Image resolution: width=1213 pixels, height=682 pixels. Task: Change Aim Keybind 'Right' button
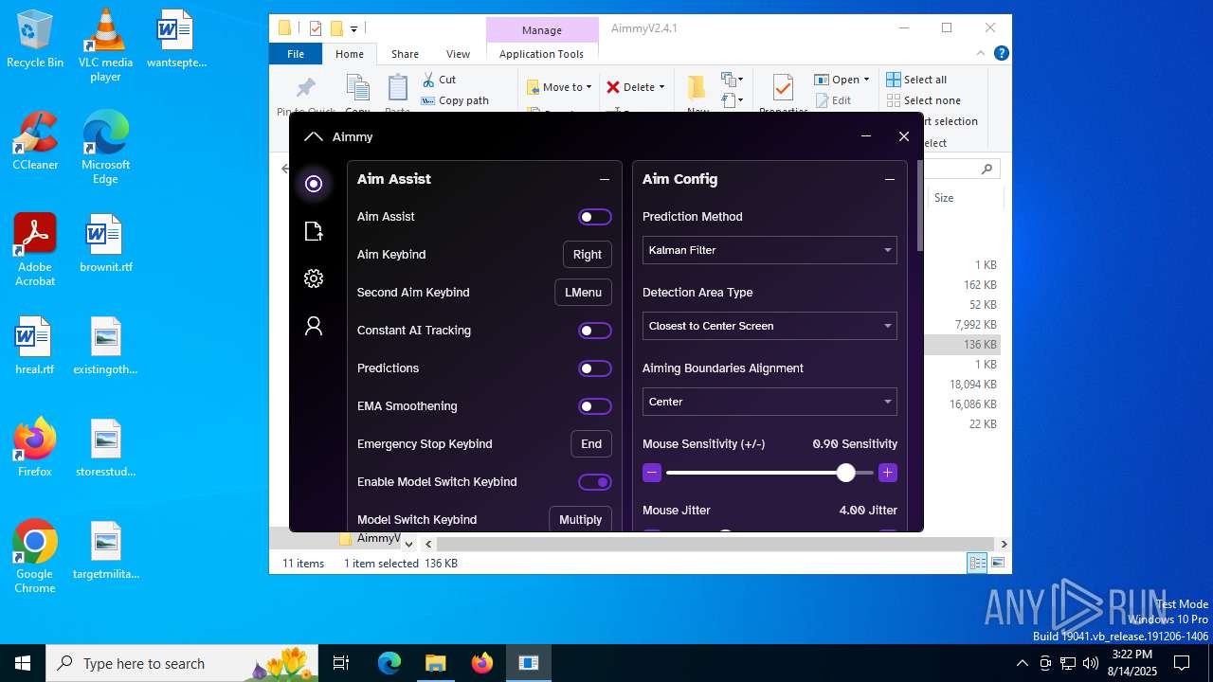[x=588, y=255]
